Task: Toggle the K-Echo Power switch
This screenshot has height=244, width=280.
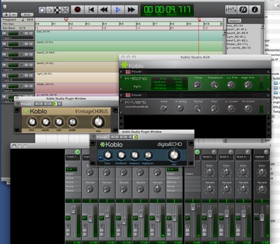Action: pyautogui.click(x=128, y=72)
